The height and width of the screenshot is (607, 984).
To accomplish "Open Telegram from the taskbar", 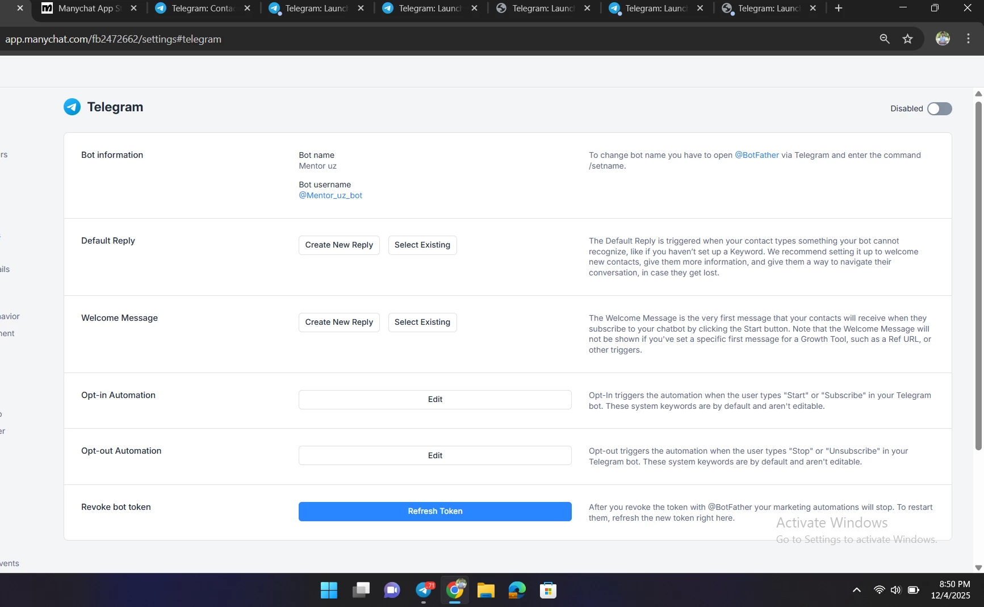I will coord(424,591).
